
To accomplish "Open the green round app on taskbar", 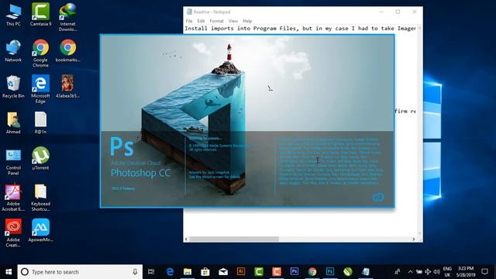I will point(348,271).
